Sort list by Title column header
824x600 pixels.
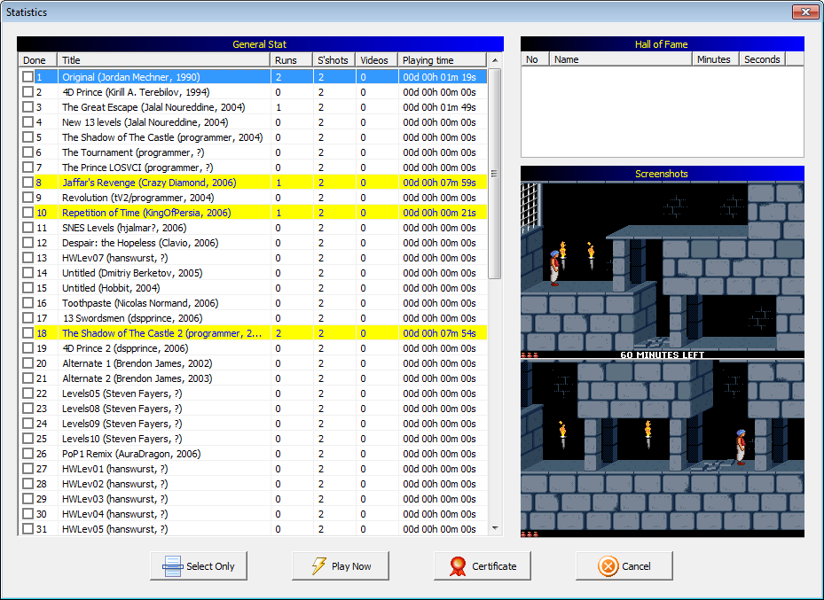pos(164,60)
